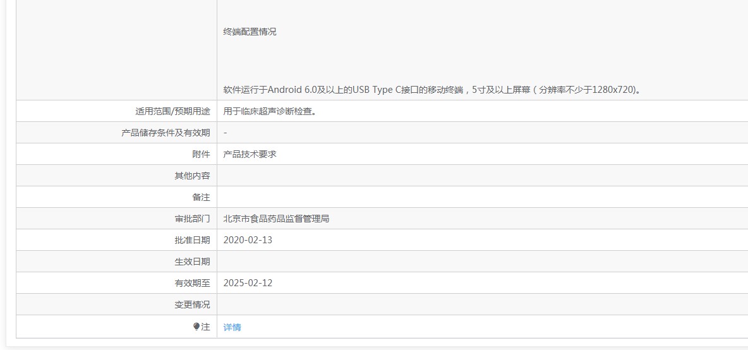Click the 变更情况 label
The width and height of the screenshot is (748, 350).
[x=192, y=305]
